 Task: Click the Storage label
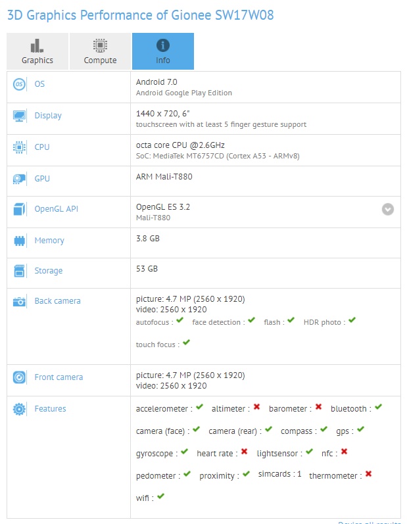point(49,271)
